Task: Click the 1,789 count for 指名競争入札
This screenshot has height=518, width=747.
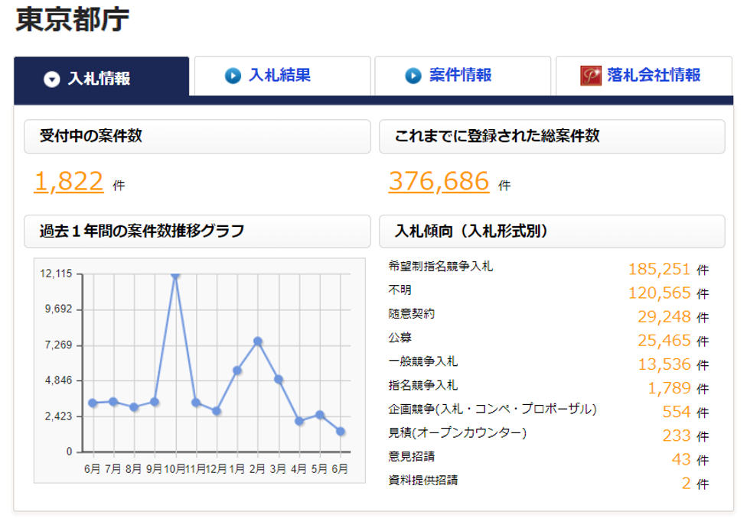Action: pyautogui.click(x=669, y=388)
